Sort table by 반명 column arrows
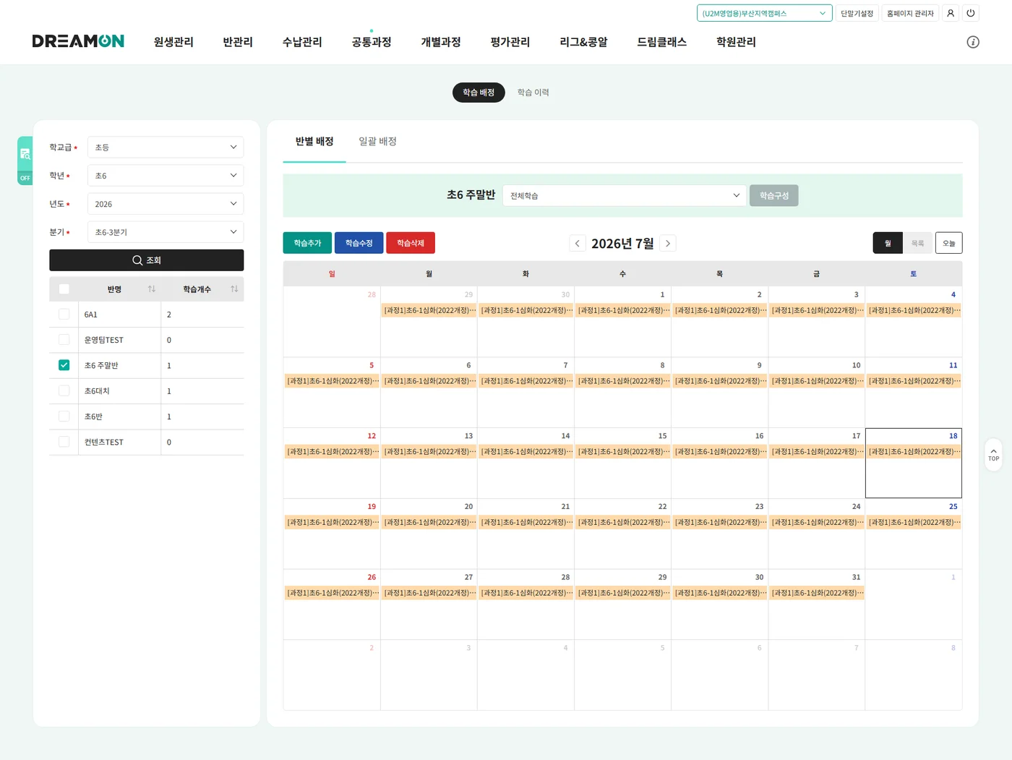Screen dimensions: 1012x760 coord(152,289)
